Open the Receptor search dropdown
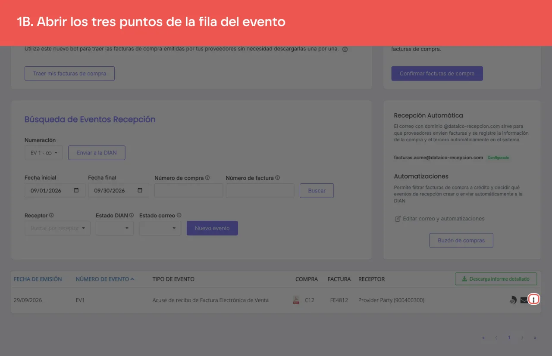This screenshot has width=552, height=356. pos(57,228)
